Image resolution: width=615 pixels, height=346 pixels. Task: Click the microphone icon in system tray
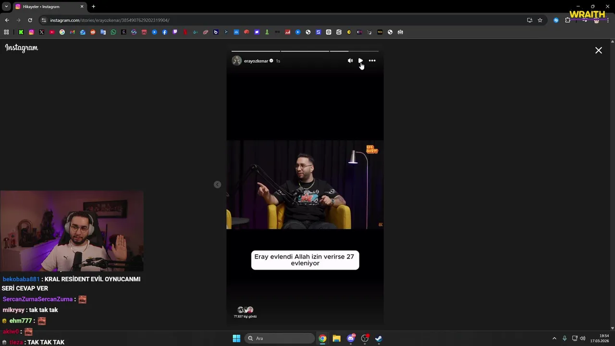pos(565,338)
